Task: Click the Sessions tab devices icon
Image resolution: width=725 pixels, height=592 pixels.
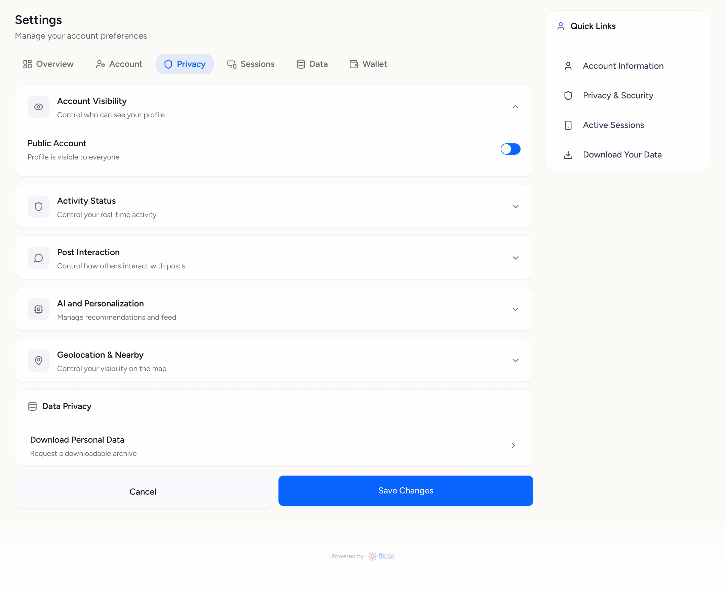Action: [x=232, y=64]
